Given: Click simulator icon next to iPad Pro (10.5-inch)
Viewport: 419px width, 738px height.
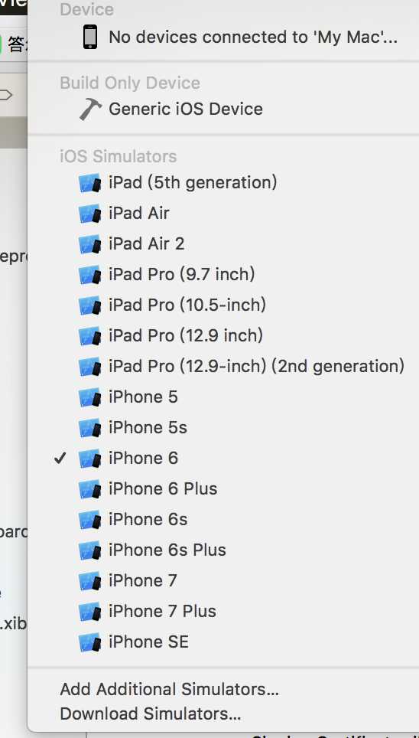Looking at the screenshot, I should (89, 305).
